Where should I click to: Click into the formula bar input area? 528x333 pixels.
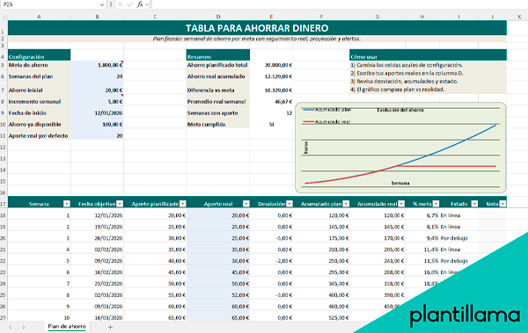[340, 4]
